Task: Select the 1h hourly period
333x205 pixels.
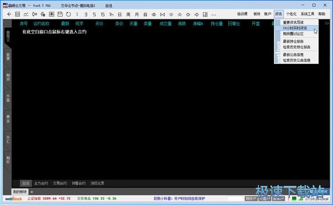Action: tap(111, 15)
